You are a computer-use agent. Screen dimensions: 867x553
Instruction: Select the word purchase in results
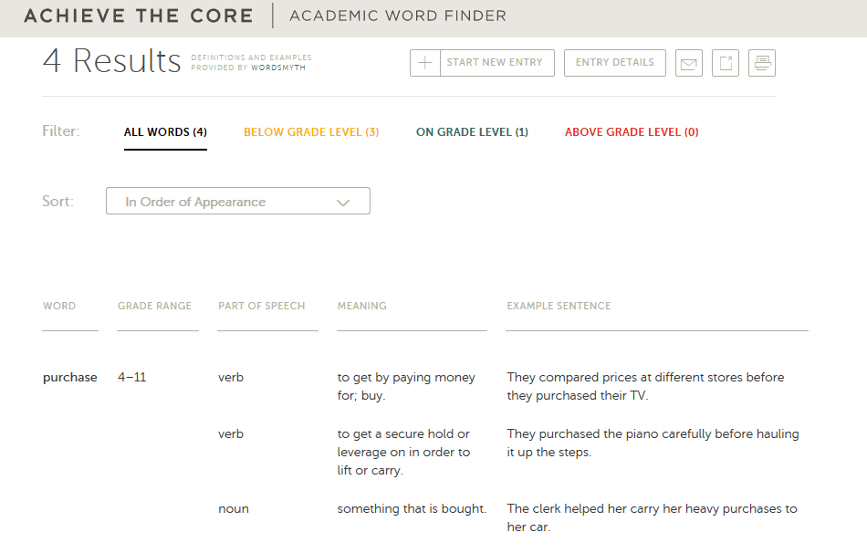[x=70, y=378]
